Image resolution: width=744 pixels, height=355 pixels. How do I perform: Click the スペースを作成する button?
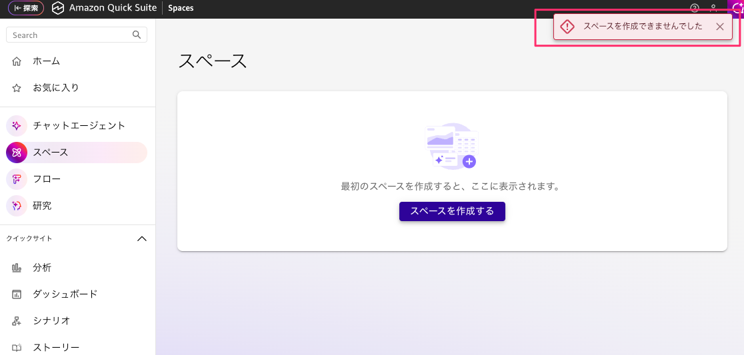coord(452,211)
